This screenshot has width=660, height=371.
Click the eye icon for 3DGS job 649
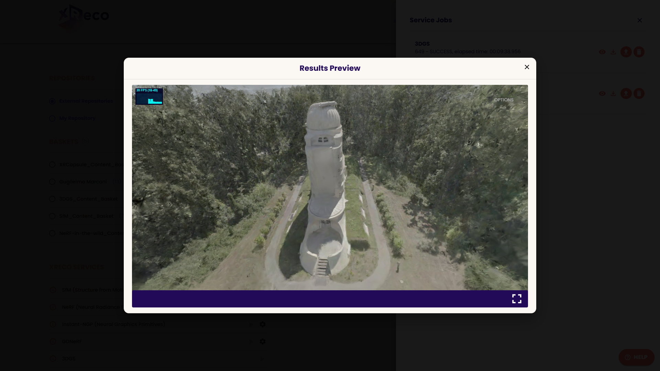602,52
